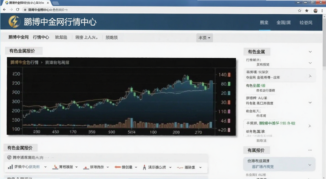Image resolution: width=326 pixels, height=179 pixels.
Task: Select 鹏博中金网 in the navigation bar
Action: pos(18,37)
